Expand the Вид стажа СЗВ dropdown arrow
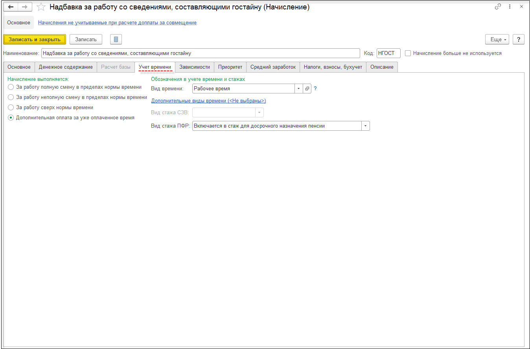 259,113
